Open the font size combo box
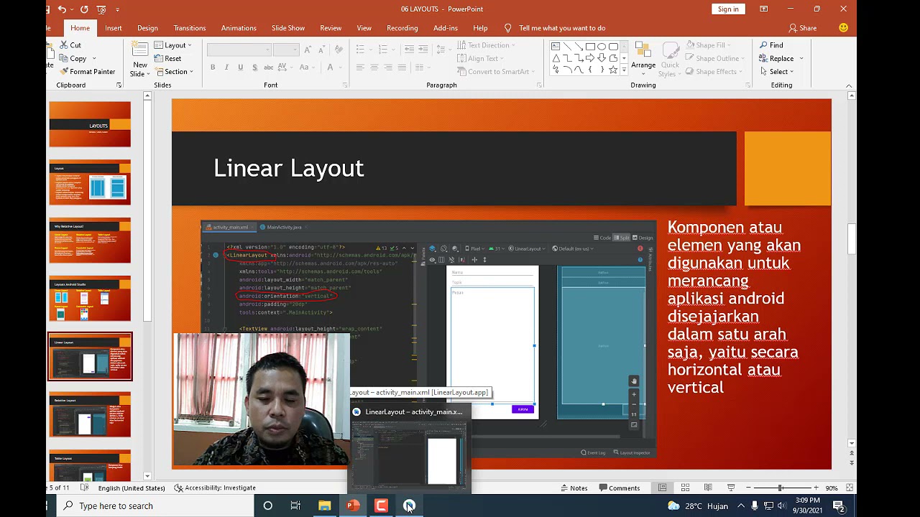This screenshot has width=920, height=517. point(286,50)
